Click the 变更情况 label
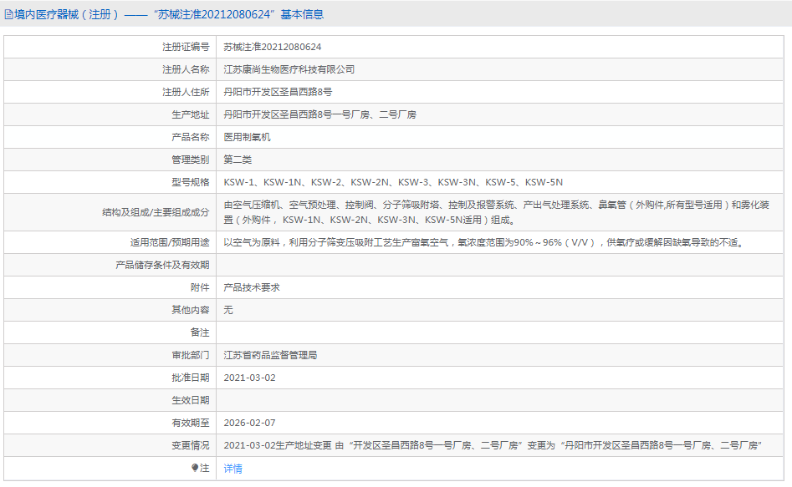The height and width of the screenshot is (487, 792). coord(191,445)
